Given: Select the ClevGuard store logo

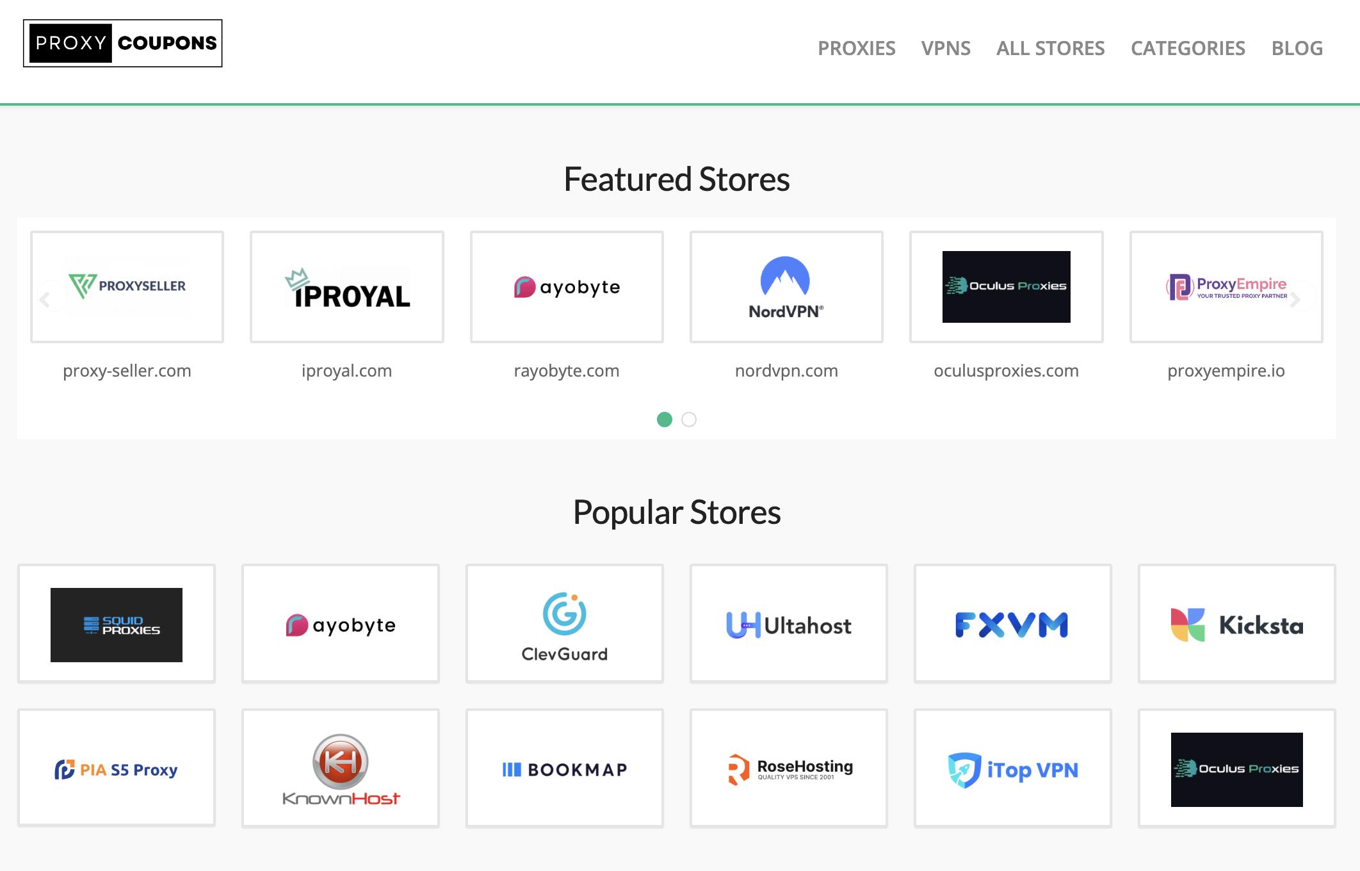Looking at the screenshot, I should (x=565, y=624).
